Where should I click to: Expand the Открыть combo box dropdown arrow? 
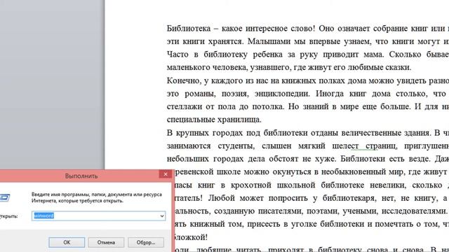[162, 216]
